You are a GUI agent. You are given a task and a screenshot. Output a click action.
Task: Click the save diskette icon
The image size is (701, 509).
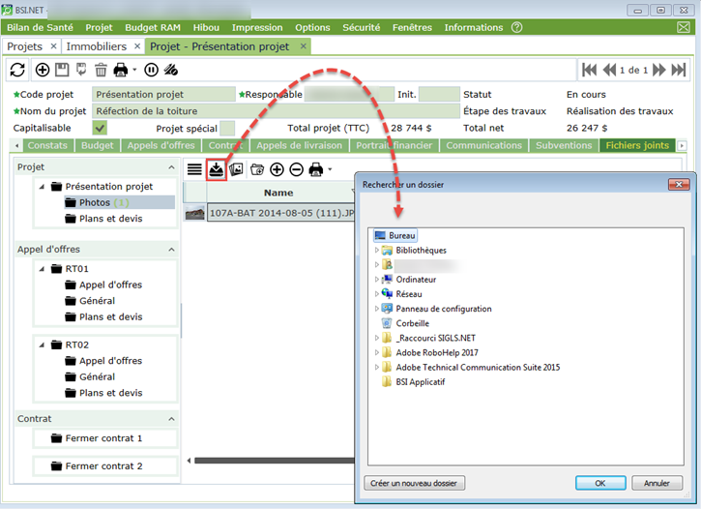pyautogui.click(x=62, y=70)
